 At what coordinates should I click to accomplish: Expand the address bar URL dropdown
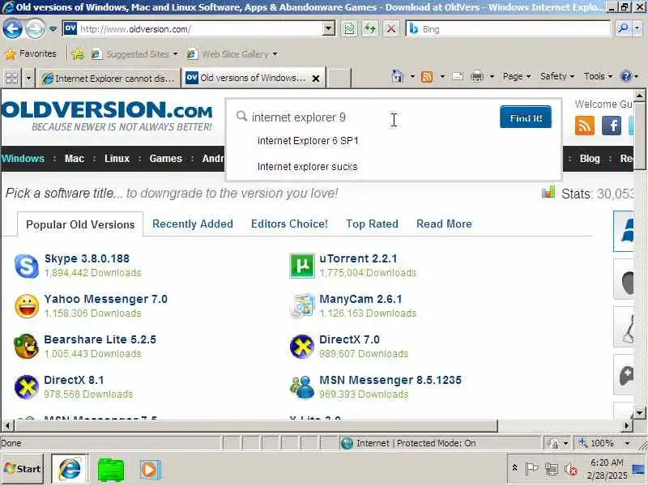tap(329, 29)
